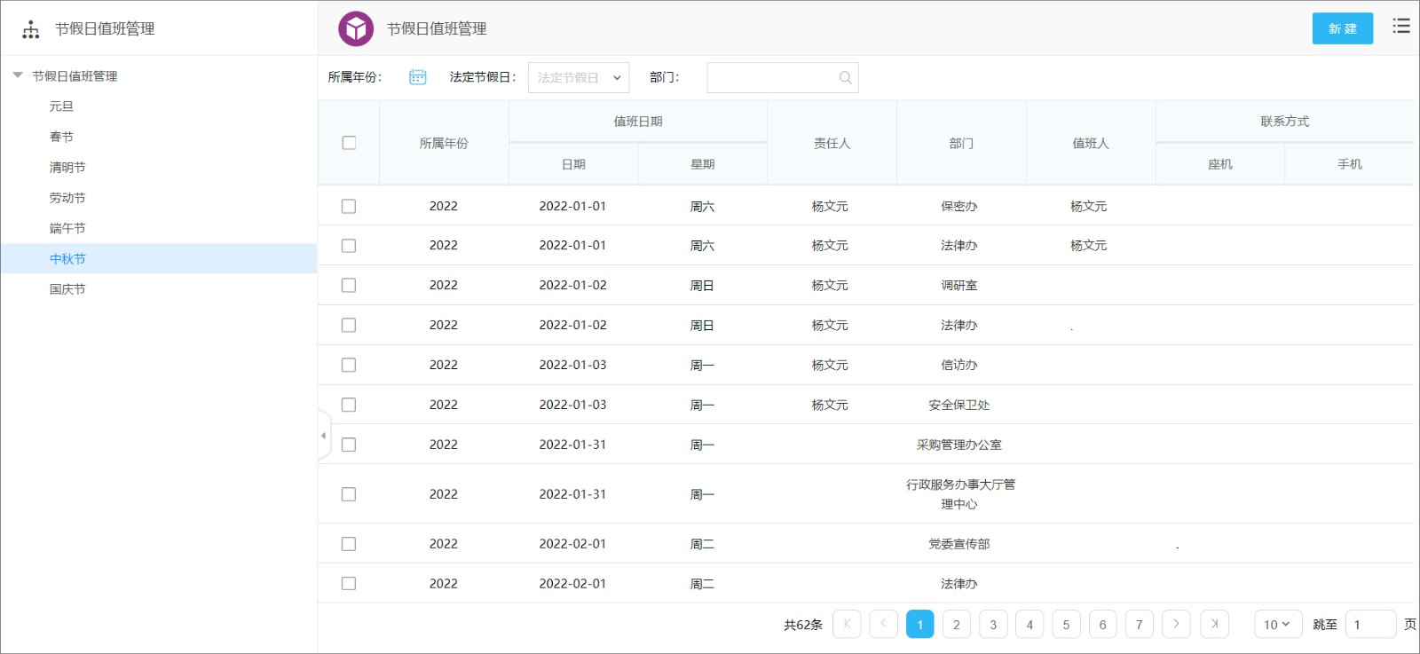Screen dimensions: 1420x654
Task: Click the department search magnifier icon
Action: click(x=845, y=77)
